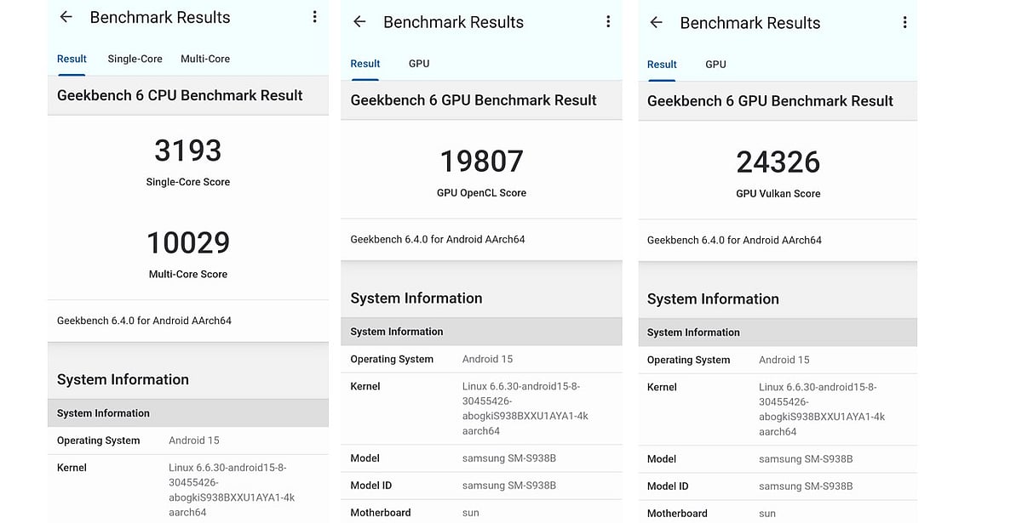Tap the GPU Vulkan Score 24326
Viewport: 1022px width, 523px height.
click(x=778, y=162)
